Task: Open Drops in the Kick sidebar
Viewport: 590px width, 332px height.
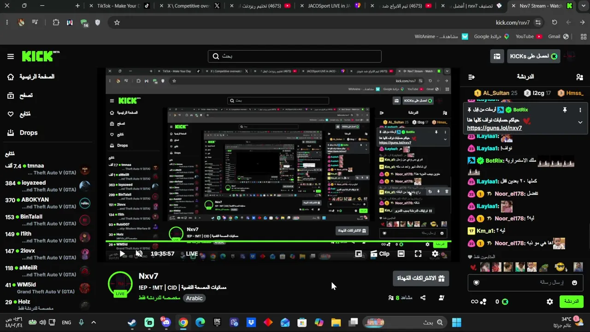Action: point(23,133)
